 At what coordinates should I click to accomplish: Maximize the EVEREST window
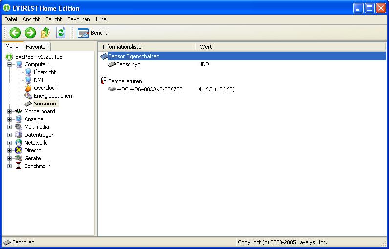[369, 8]
